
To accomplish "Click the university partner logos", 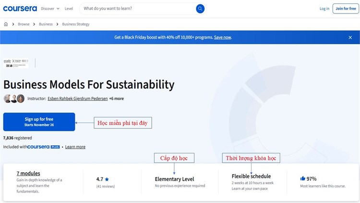I will pos(16,63).
